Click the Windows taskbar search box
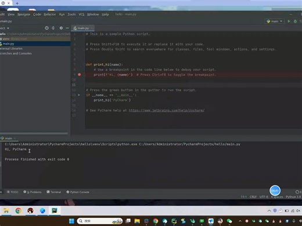Viewport: 302px width, 226px height. pos(100,221)
